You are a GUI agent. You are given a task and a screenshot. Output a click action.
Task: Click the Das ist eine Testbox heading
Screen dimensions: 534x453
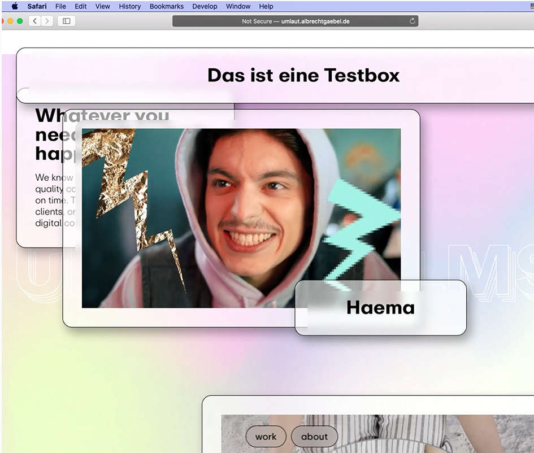(303, 75)
